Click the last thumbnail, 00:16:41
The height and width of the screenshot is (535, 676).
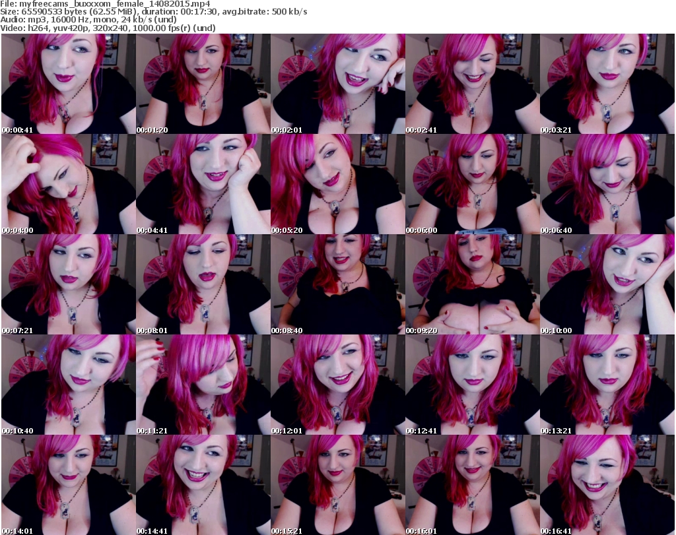click(x=607, y=485)
